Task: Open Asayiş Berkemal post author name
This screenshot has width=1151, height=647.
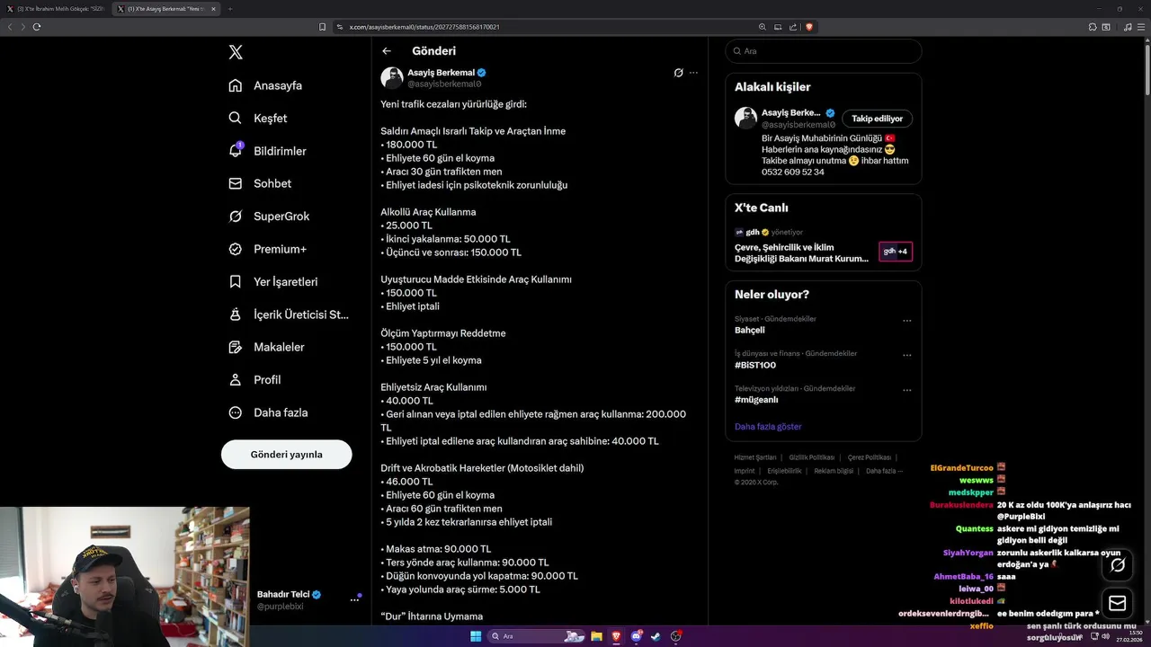Action: click(x=441, y=72)
